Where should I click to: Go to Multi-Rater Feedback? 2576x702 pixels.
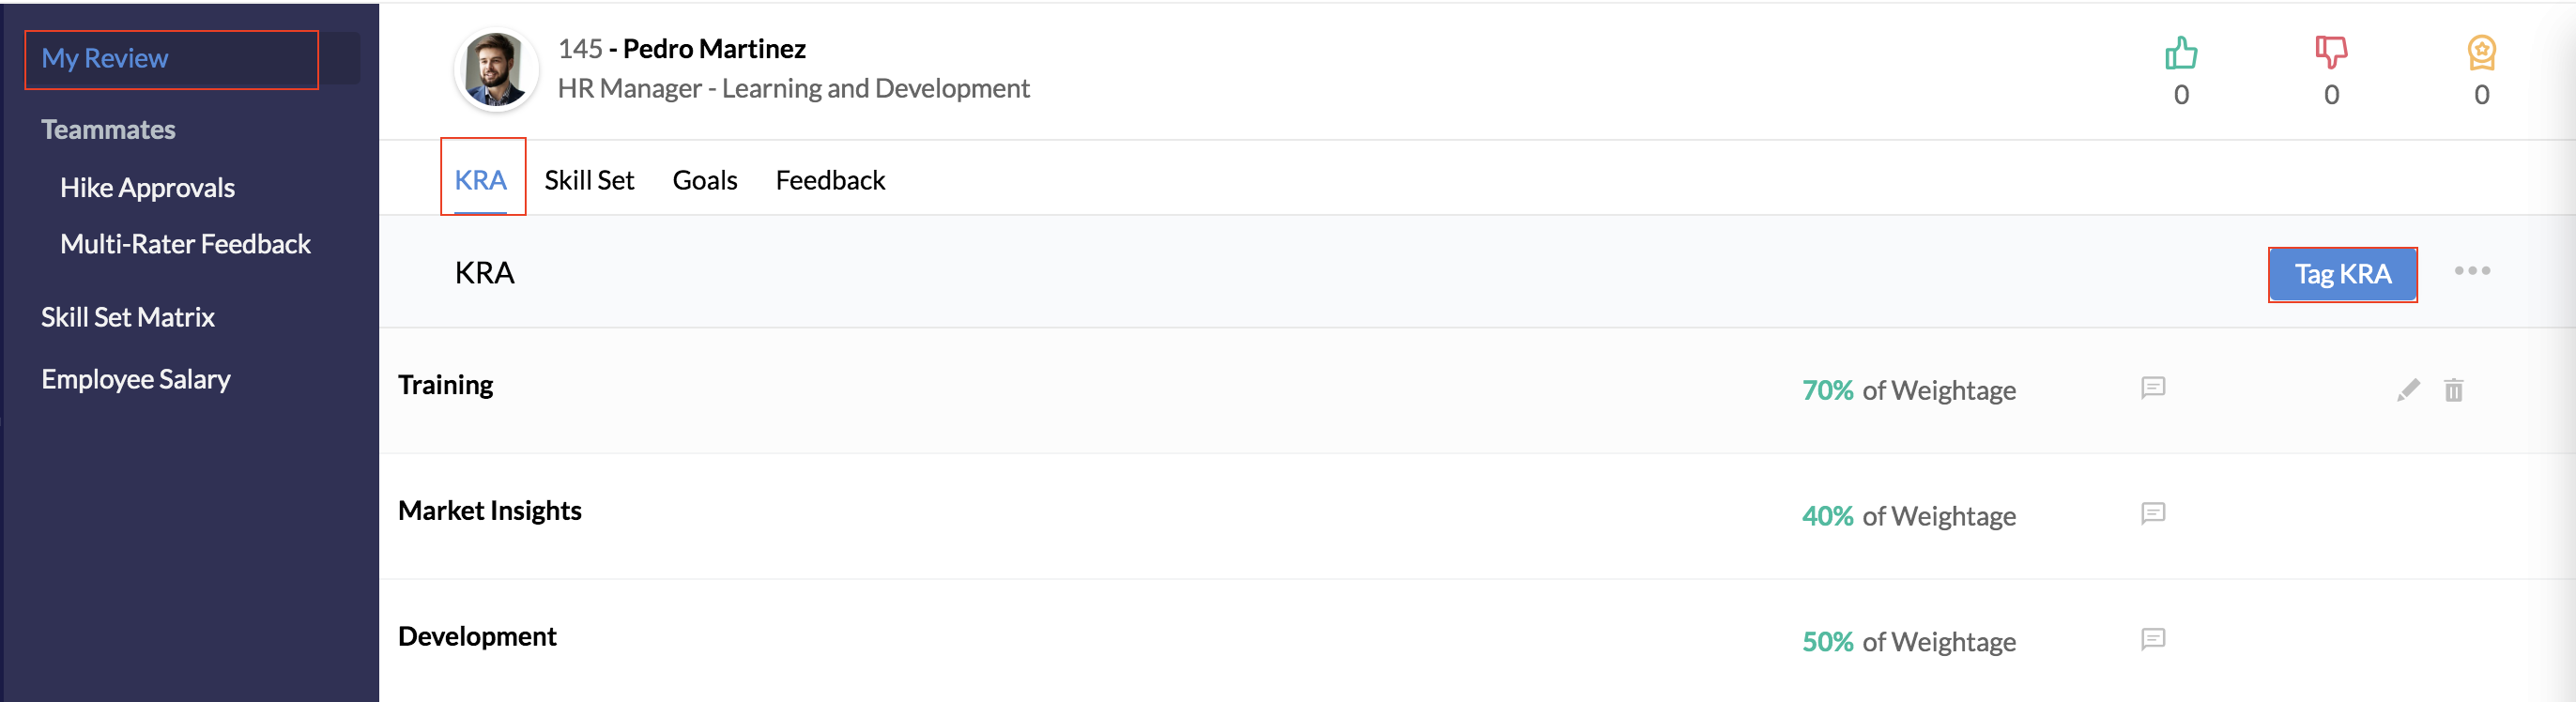point(185,244)
